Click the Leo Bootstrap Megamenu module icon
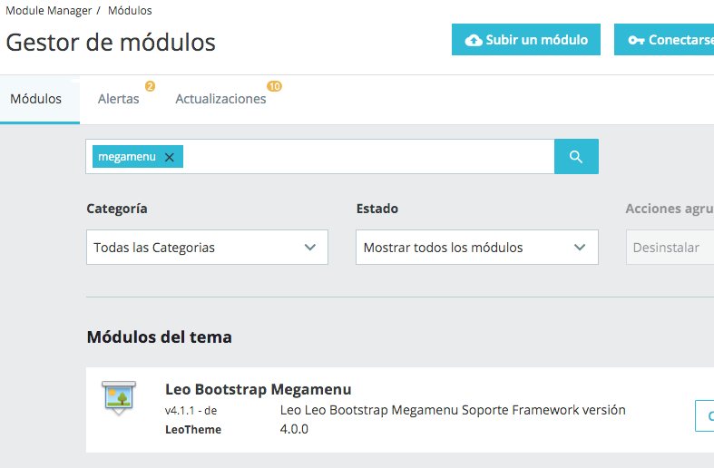 (119, 398)
